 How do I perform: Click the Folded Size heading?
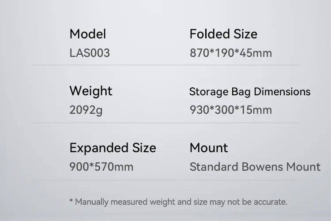[223, 34]
